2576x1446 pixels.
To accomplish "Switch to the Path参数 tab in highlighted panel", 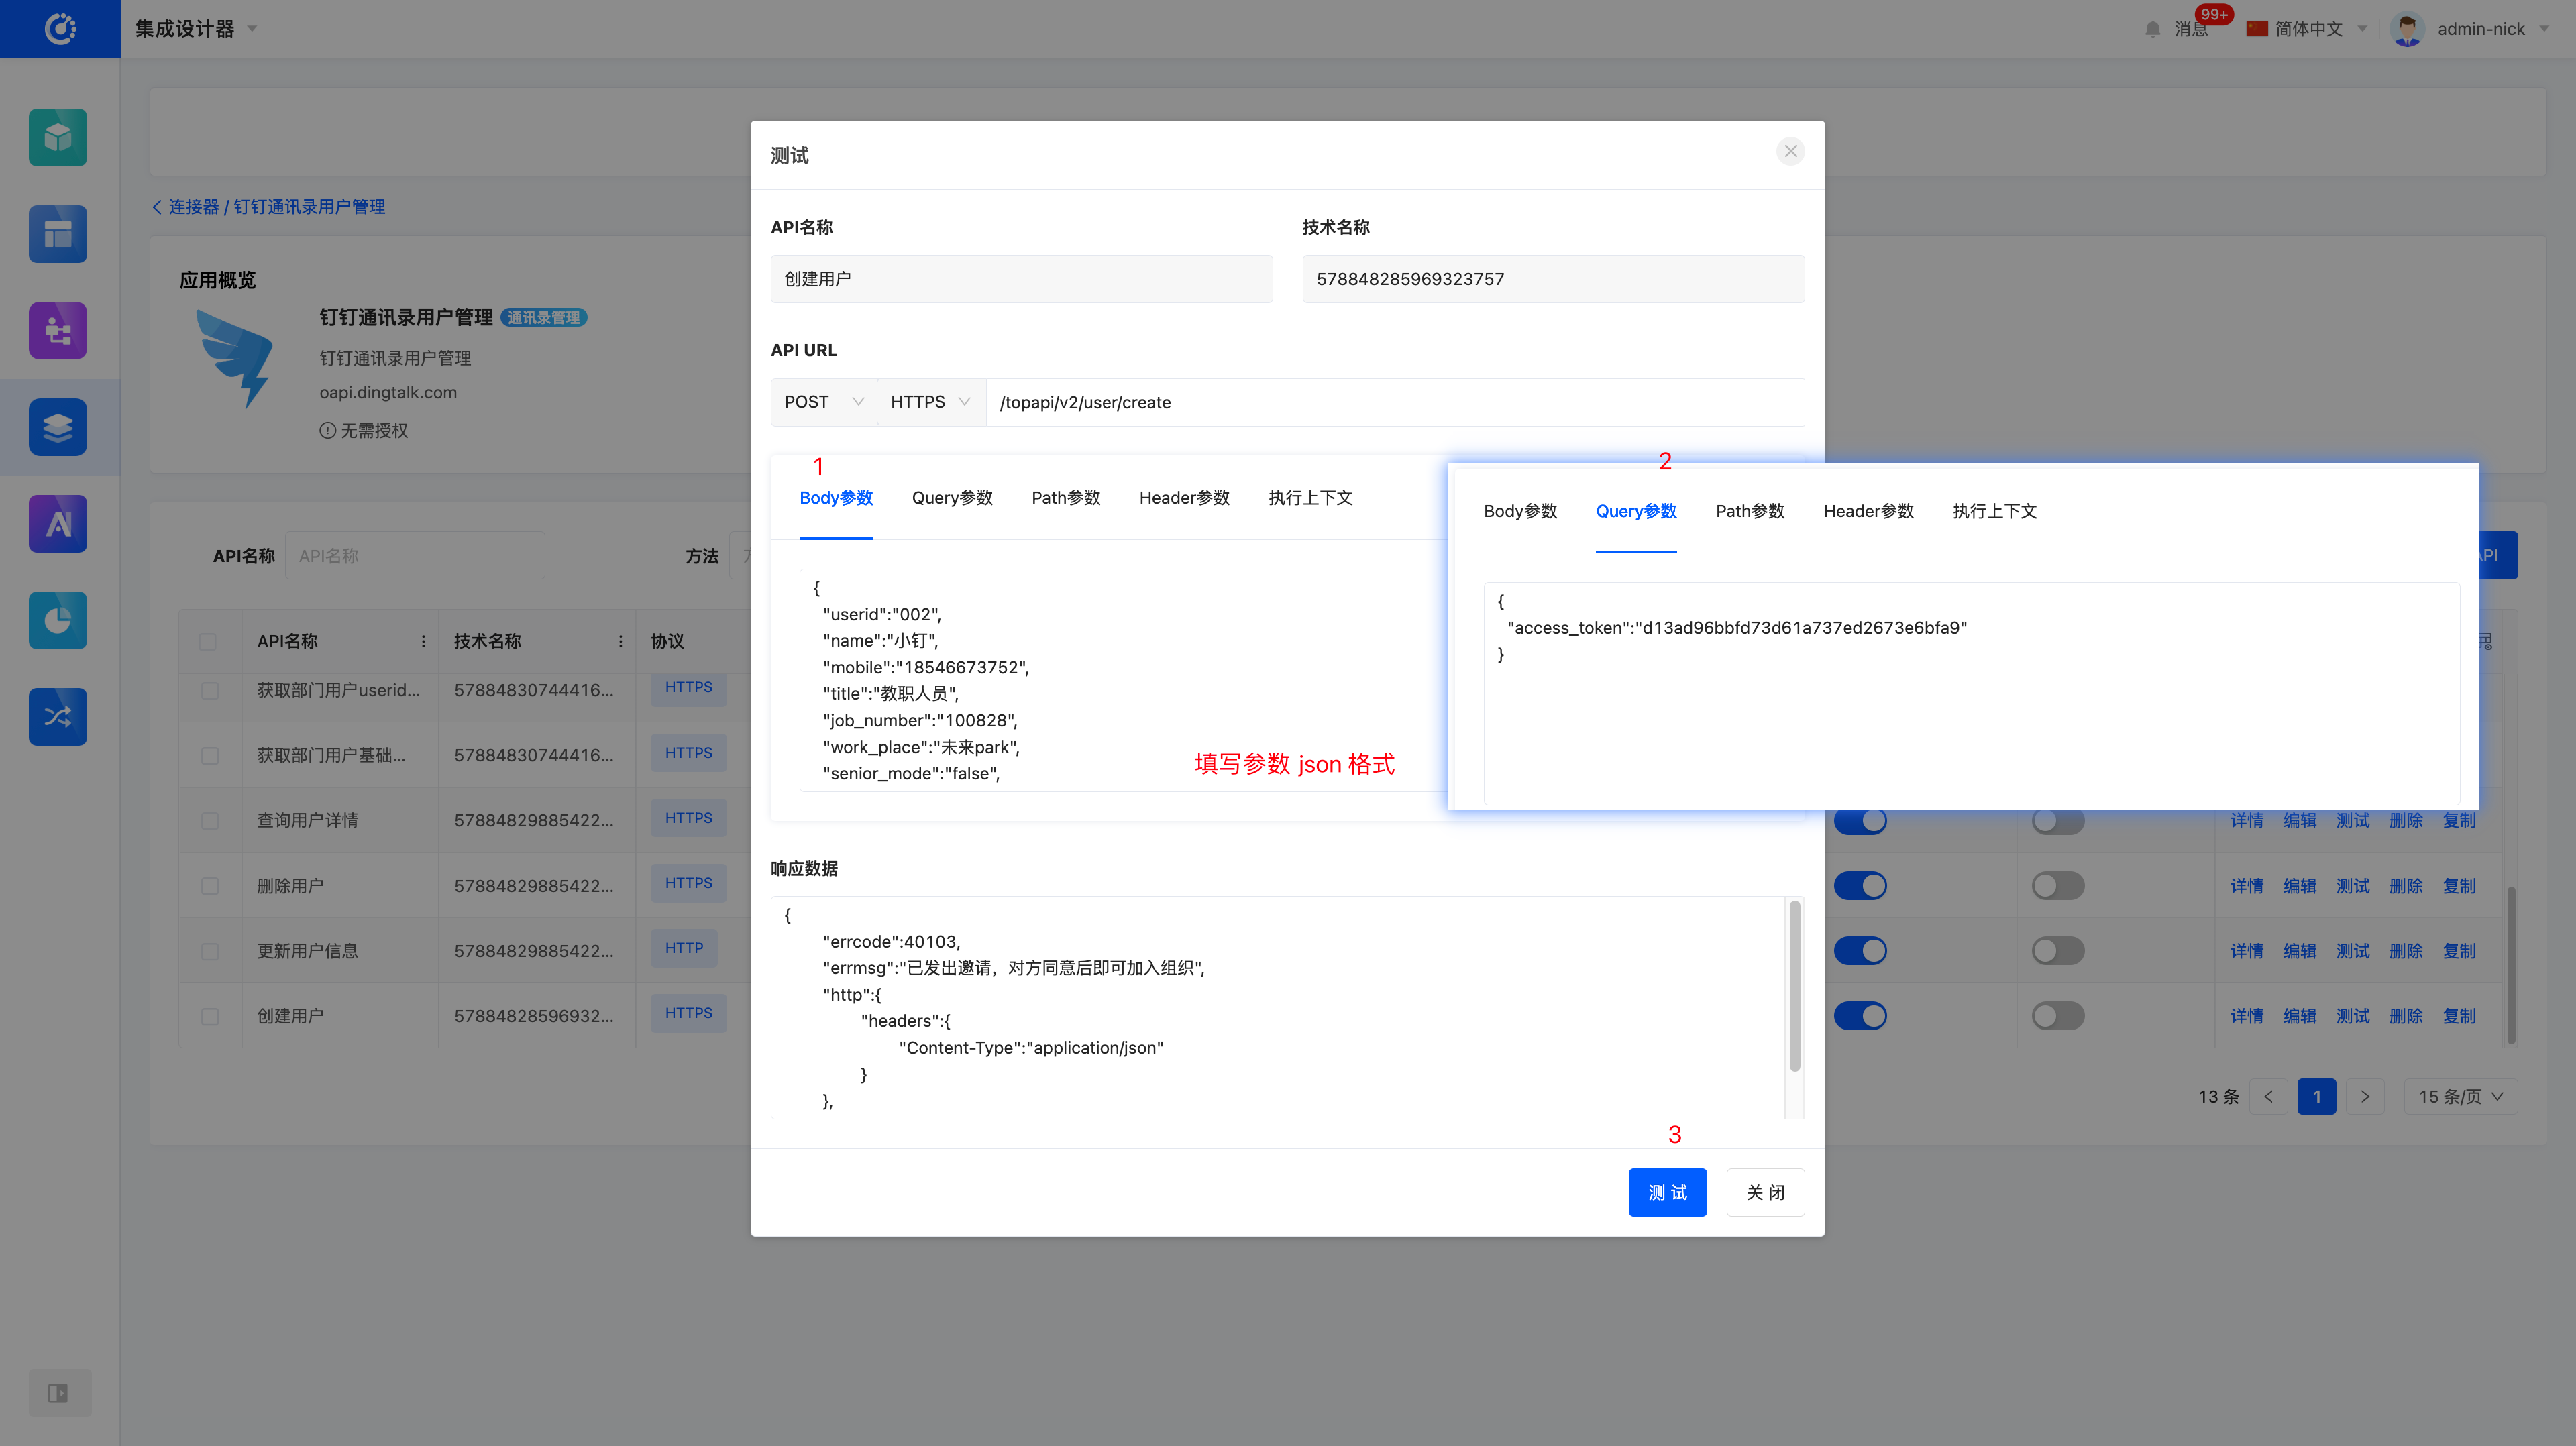I will [x=1749, y=511].
